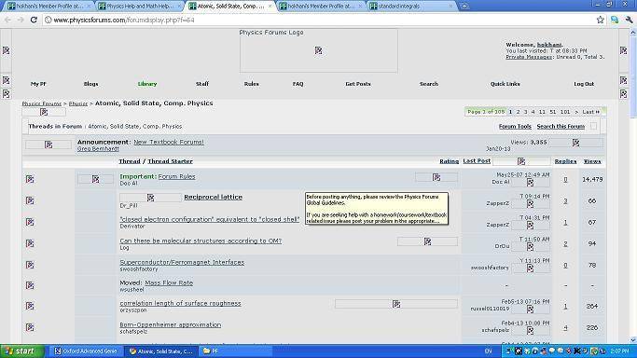Click the Windows start button
Screen dimensions: 637x358
(22, 351)
